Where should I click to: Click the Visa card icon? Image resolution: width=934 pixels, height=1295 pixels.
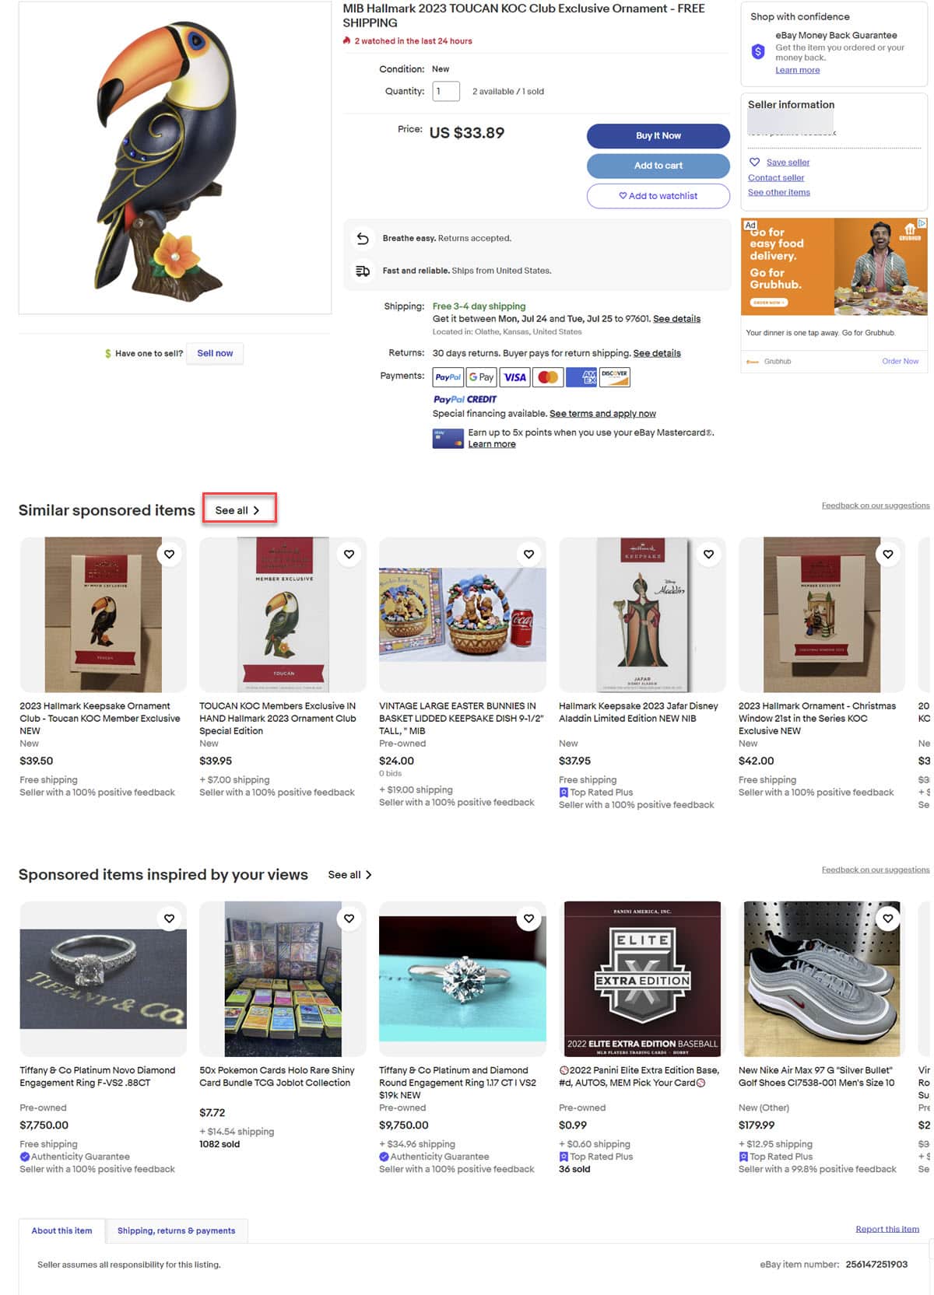515,377
